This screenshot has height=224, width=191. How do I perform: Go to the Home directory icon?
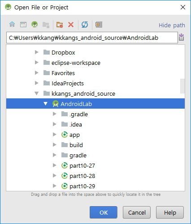point(12,25)
